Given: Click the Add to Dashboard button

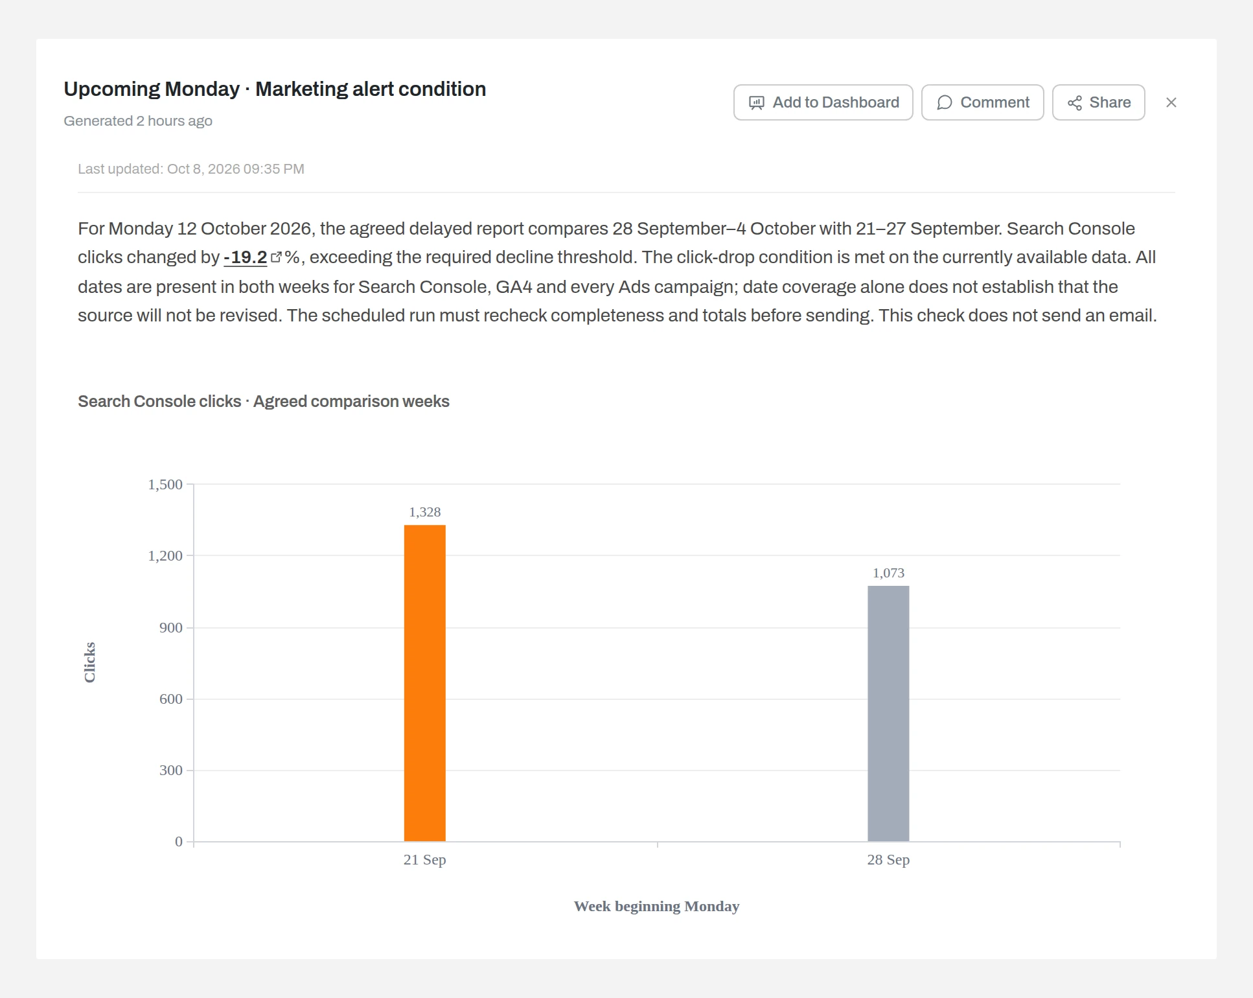Looking at the screenshot, I should (x=823, y=102).
